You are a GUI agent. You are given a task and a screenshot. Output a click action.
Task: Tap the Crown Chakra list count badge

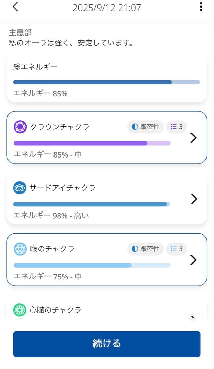[x=177, y=127]
